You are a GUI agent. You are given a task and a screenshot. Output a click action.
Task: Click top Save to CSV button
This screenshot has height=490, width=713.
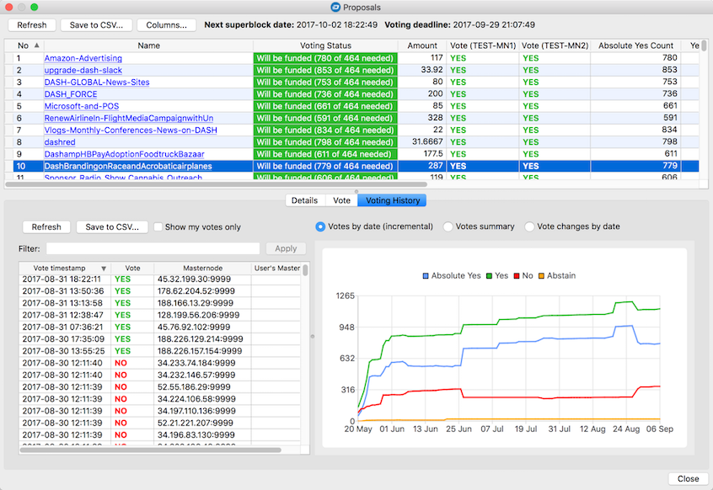point(96,25)
